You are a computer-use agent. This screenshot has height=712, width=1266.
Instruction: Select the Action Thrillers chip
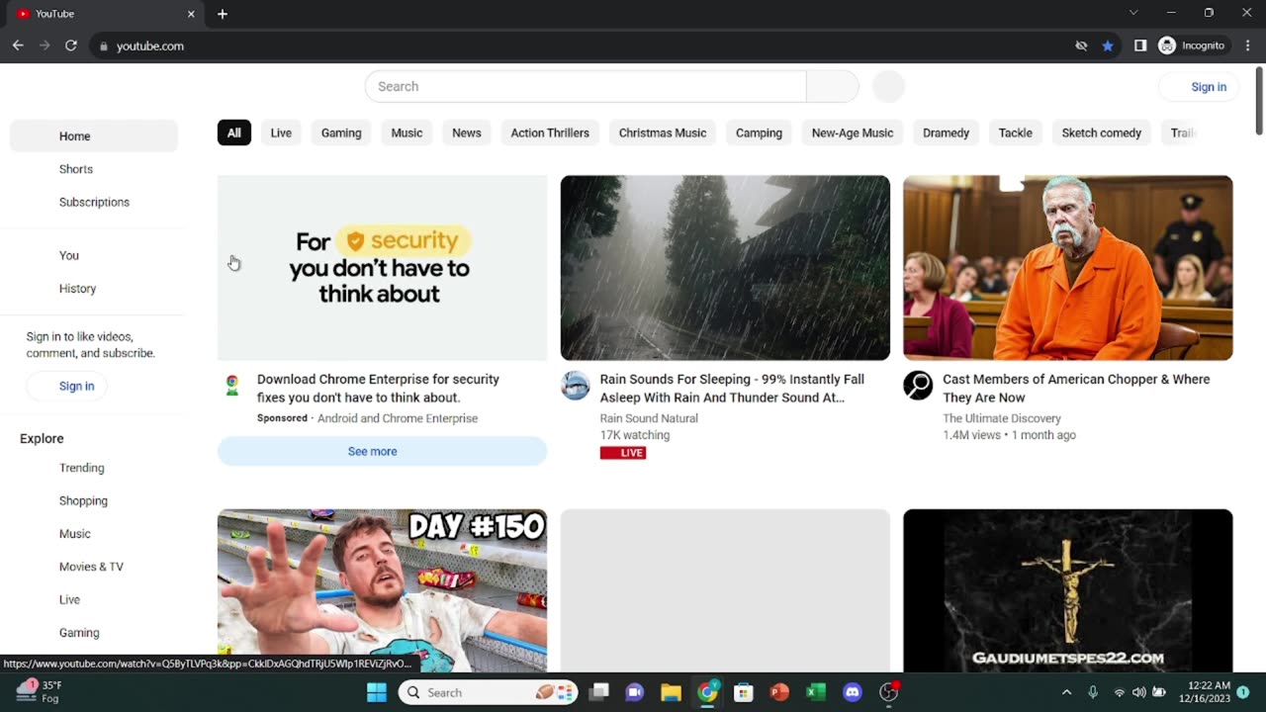(x=550, y=133)
